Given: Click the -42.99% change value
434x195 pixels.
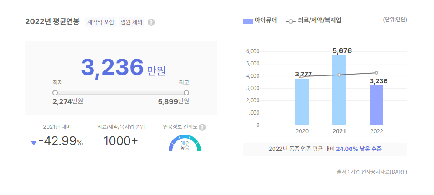Looking at the screenshot, I should point(61,141).
